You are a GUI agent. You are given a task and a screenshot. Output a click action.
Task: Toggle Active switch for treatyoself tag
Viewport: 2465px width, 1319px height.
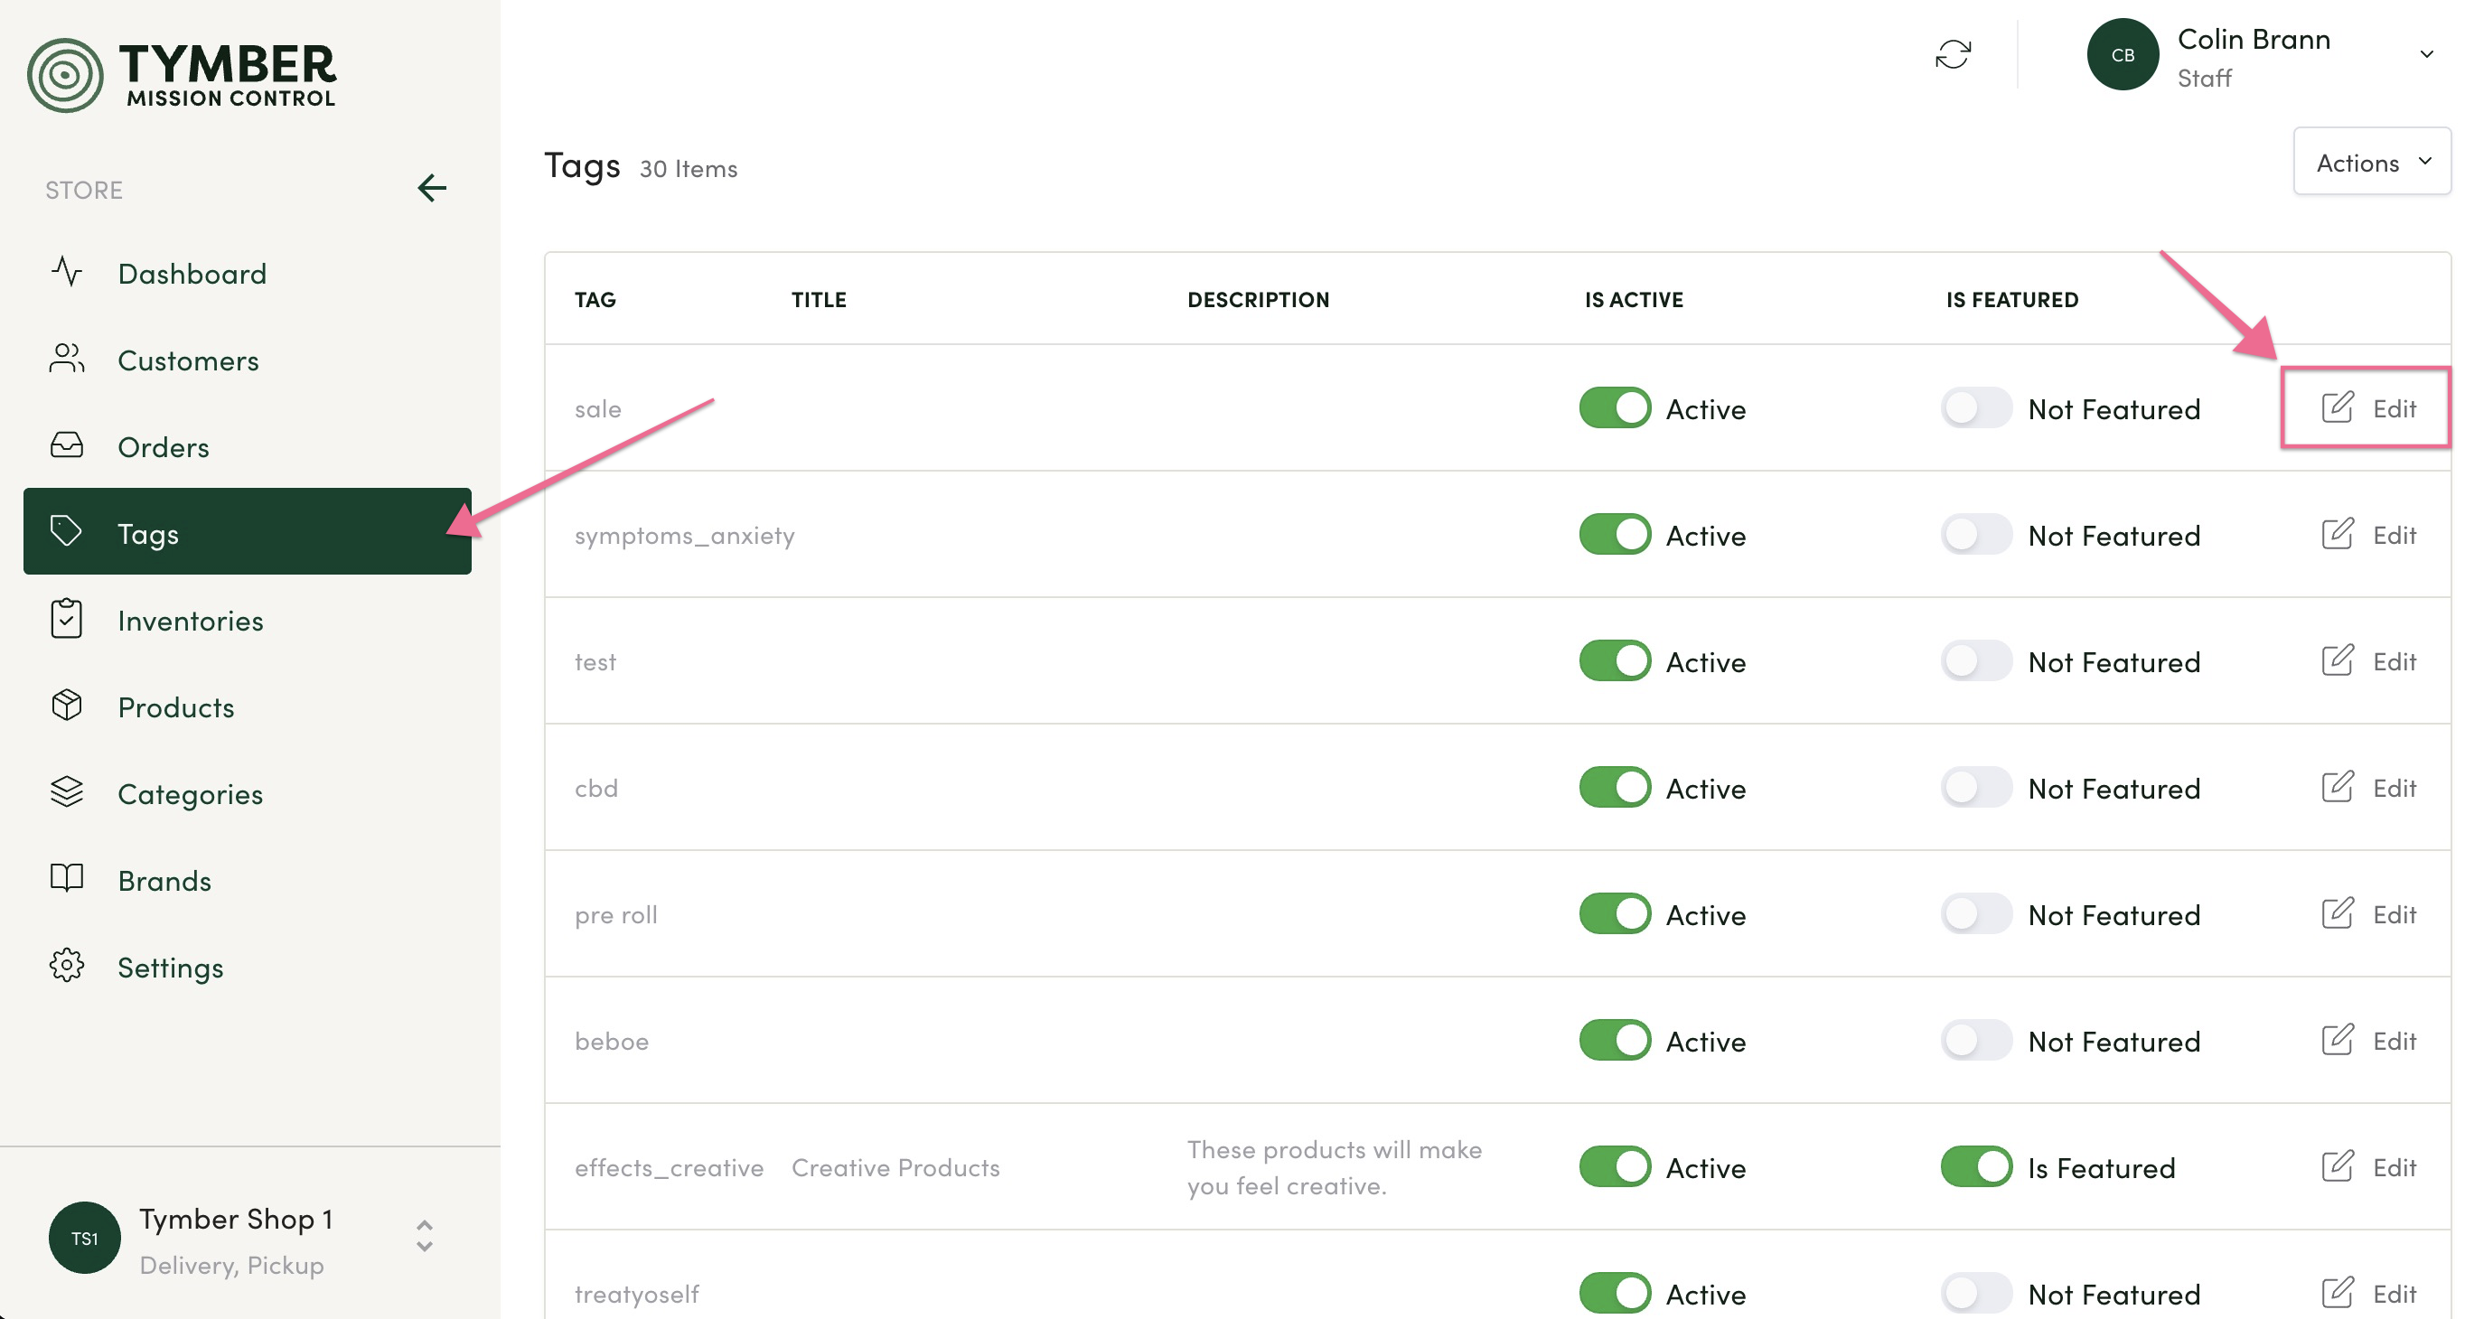pyautogui.click(x=1616, y=1293)
